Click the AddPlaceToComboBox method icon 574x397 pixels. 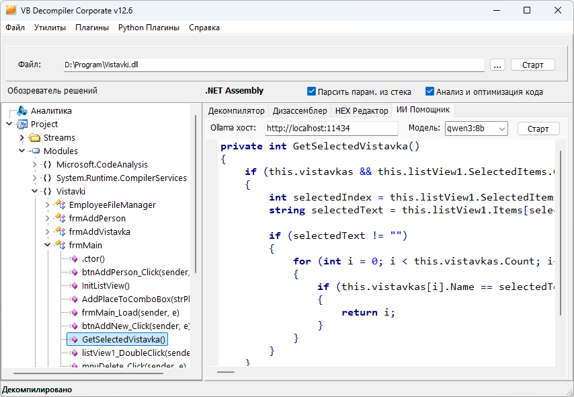(75, 299)
